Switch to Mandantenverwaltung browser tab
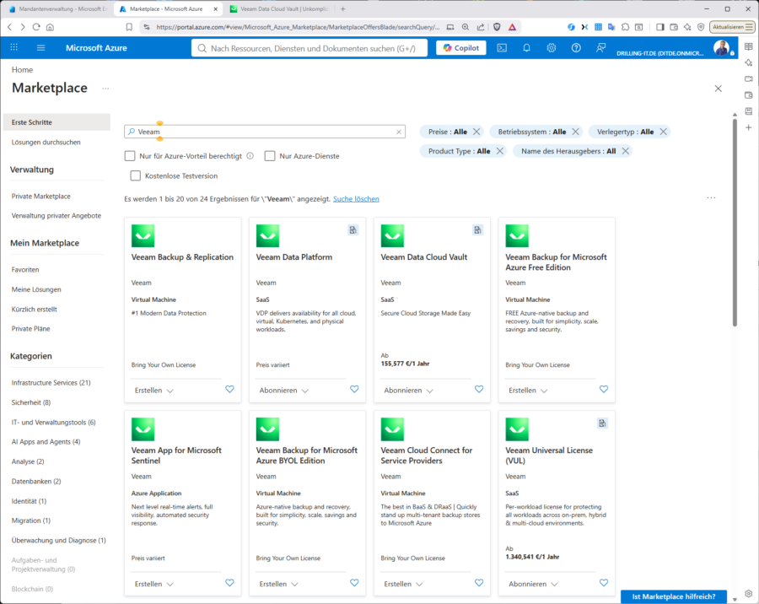Viewport: 759px width, 604px height. click(57, 8)
